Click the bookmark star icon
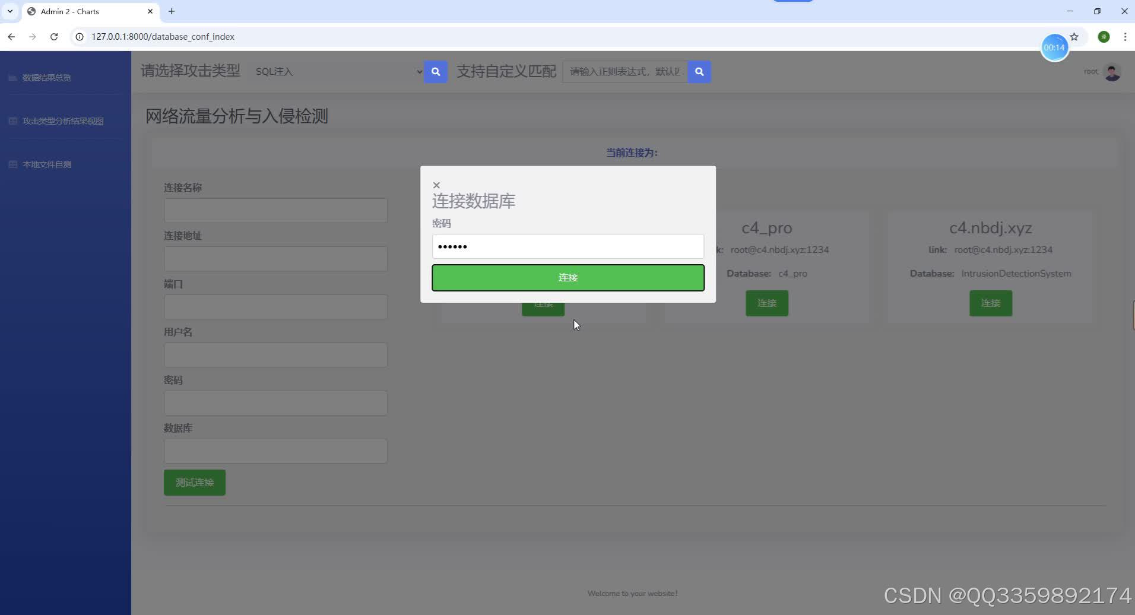The image size is (1135, 615). (1074, 36)
